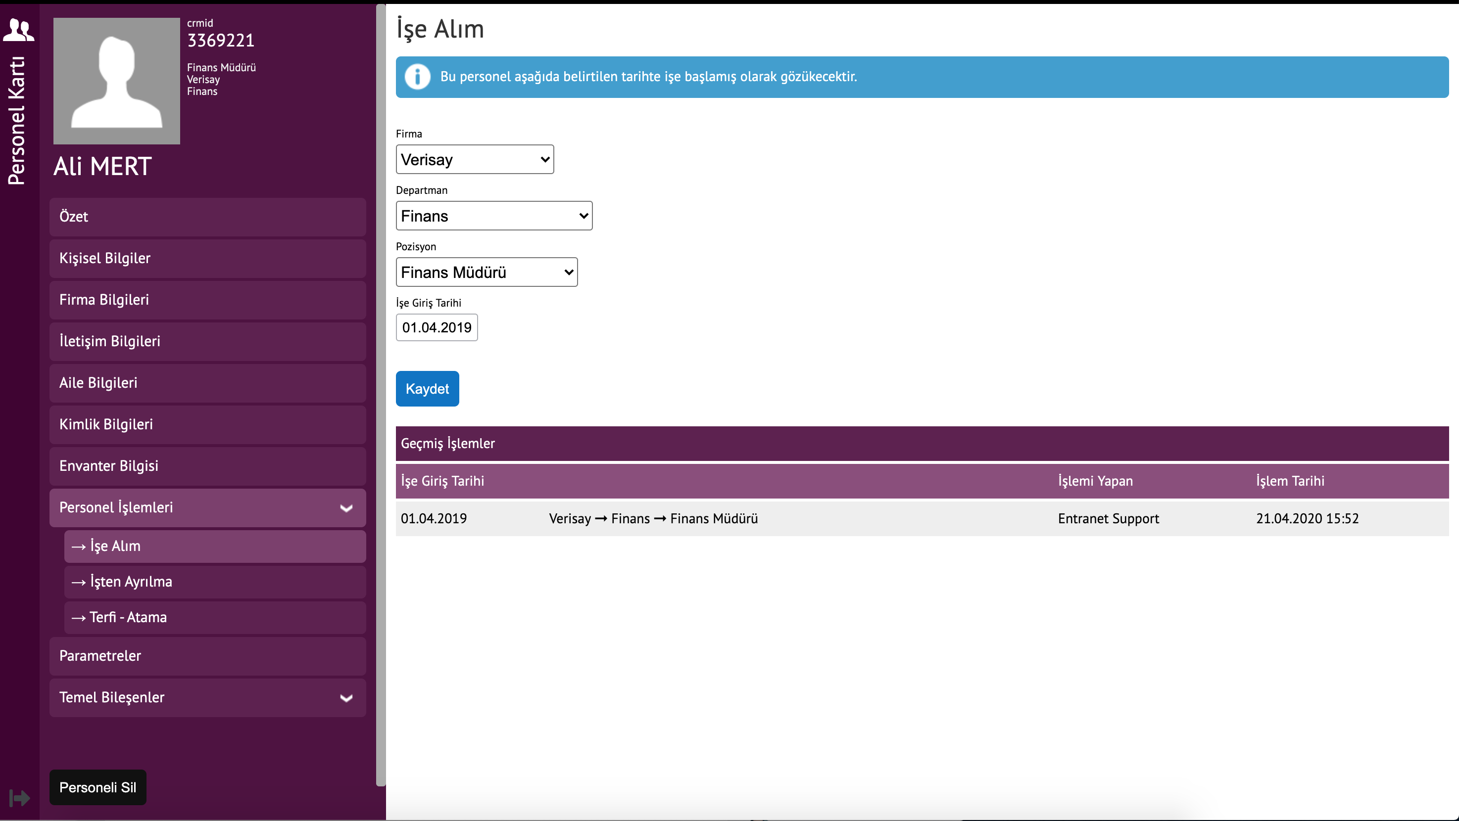
Task: Open the Pozisyon dropdown showing Finans Müdürü
Action: tap(486, 272)
